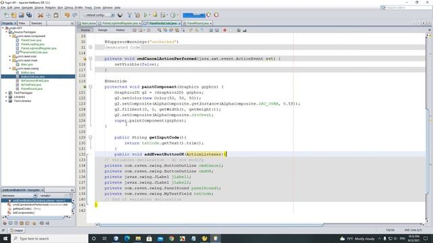This screenshot has height=243, width=433.
Task: Expand the Libraries node in project tree
Action: (6, 97)
